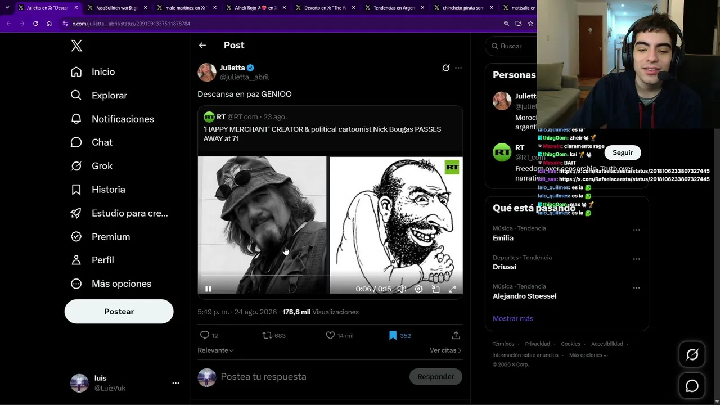The height and width of the screenshot is (405, 720).
Task: Pause the video
Action: (208, 289)
